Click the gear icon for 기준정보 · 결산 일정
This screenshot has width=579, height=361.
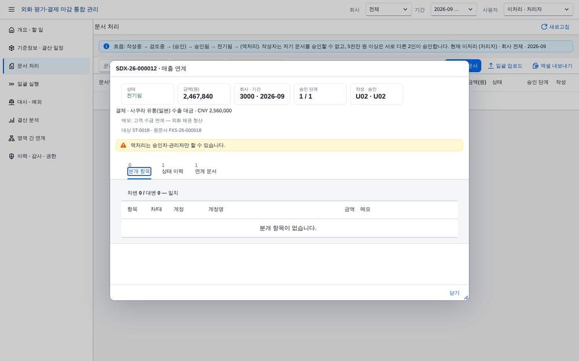pyautogui.click(x=12, y=48)
